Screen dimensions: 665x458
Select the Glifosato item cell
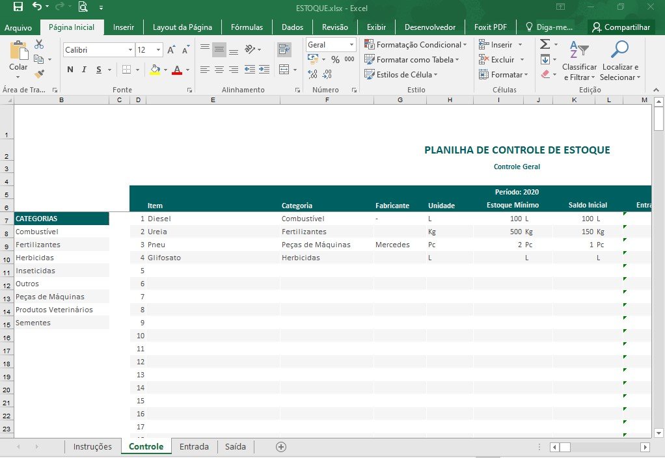point(213,258)
